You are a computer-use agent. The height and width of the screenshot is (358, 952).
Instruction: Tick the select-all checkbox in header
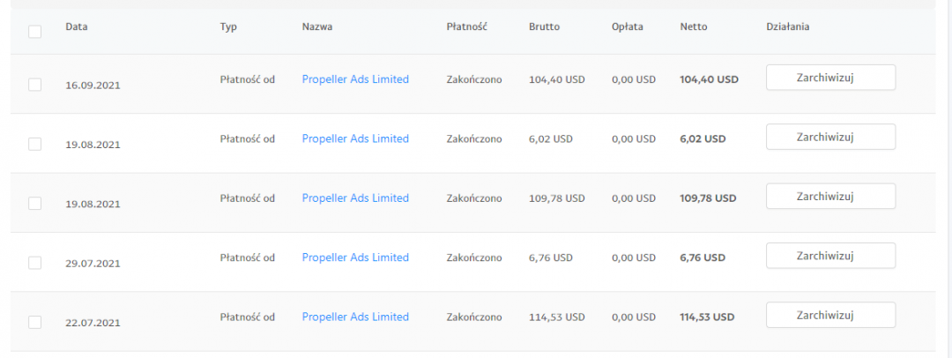pos(34,32)
